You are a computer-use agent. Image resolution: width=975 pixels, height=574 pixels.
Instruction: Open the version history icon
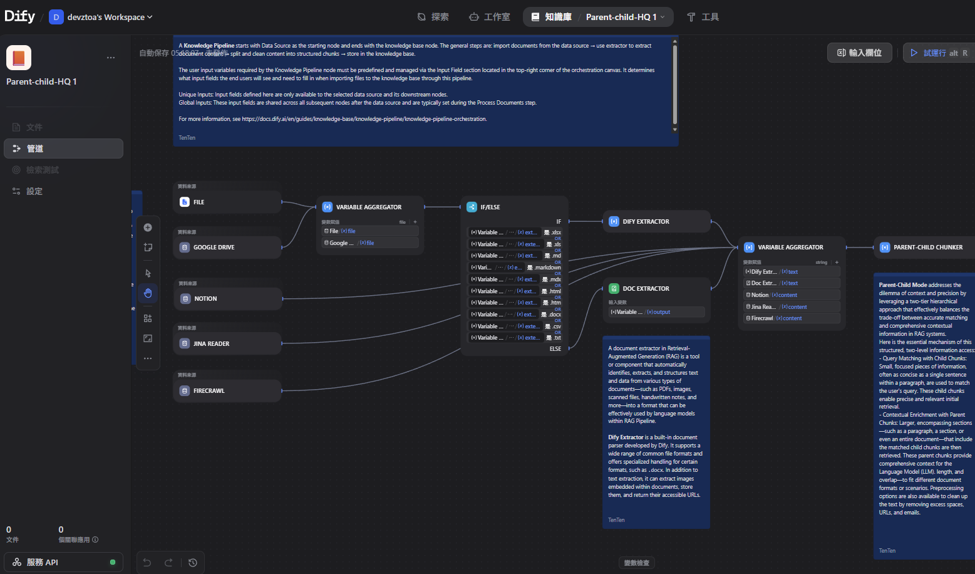192,562
